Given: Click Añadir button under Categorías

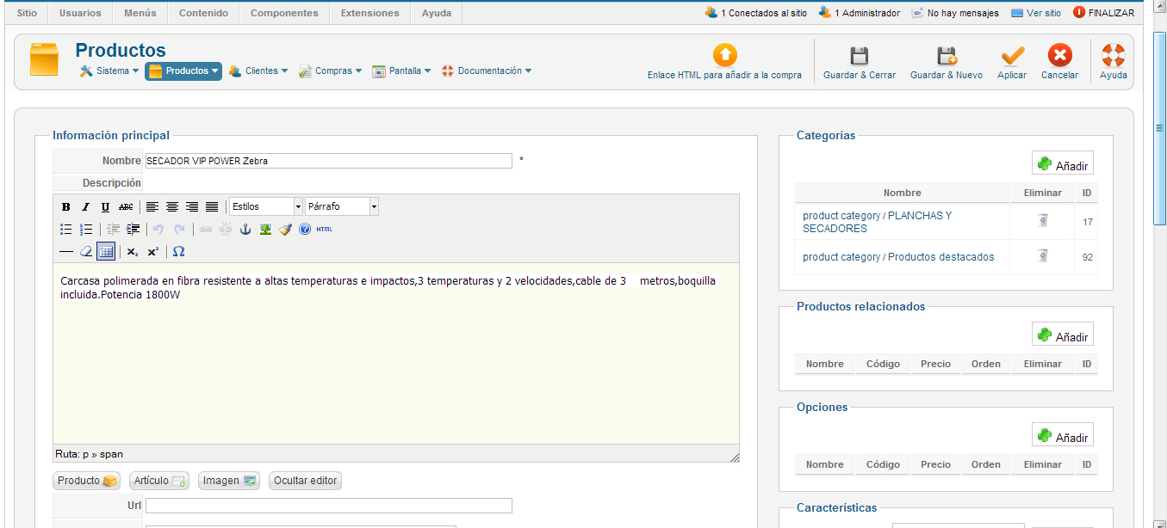Looking at the screenshot, I should 1063,163.
